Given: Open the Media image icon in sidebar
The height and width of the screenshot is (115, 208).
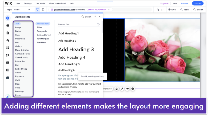Looking at the screenshot, I should point(8,62).
